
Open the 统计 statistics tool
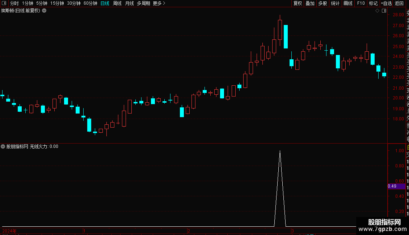click(335, 3)
